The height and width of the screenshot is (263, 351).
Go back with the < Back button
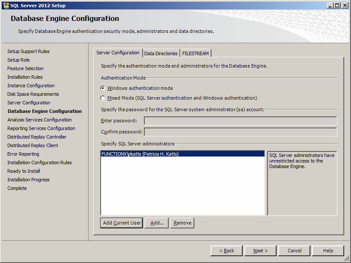click(226, 251)
